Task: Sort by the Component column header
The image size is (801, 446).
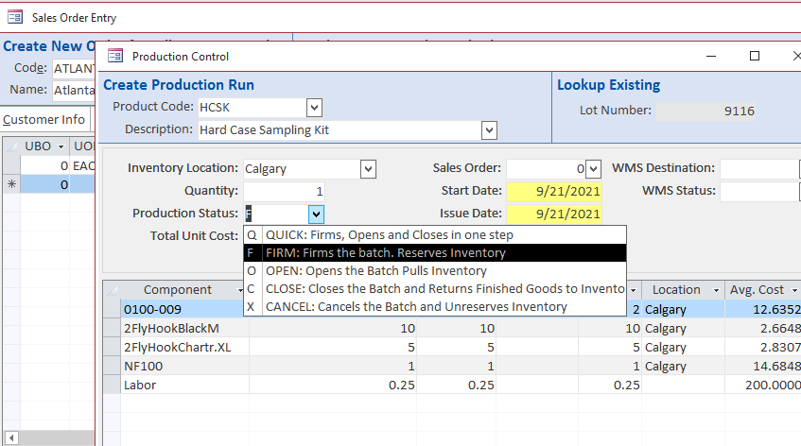Action: point(177,290)
